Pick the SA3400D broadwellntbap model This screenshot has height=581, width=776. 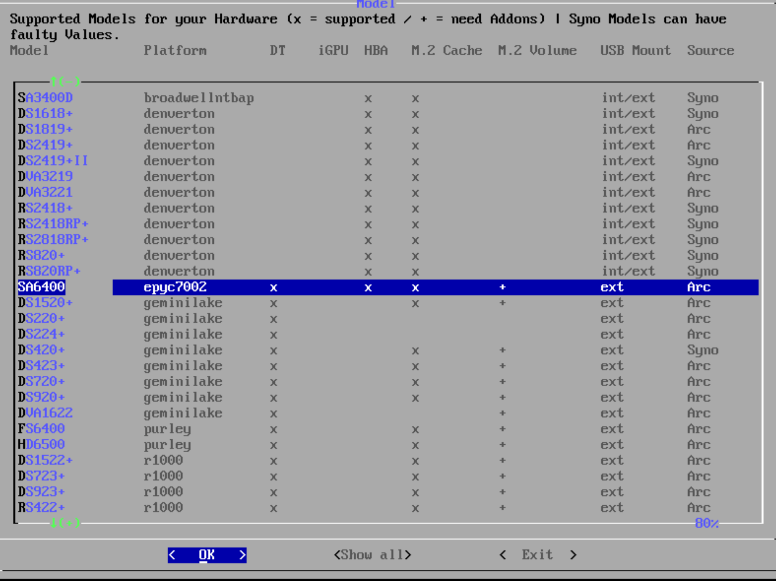45,98
